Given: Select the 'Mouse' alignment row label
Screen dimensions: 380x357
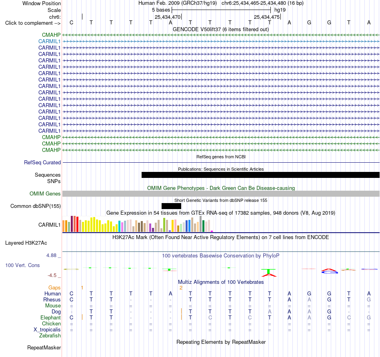Looking at the screenshot, I should click(x=53, y=306).
